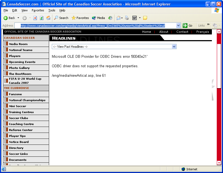This screenshot has height=173, width=223.
Task: Open the Search pane
Action: [61, 18]
